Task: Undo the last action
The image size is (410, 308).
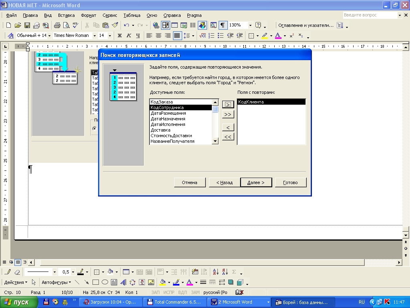Action: coord(127,25)
